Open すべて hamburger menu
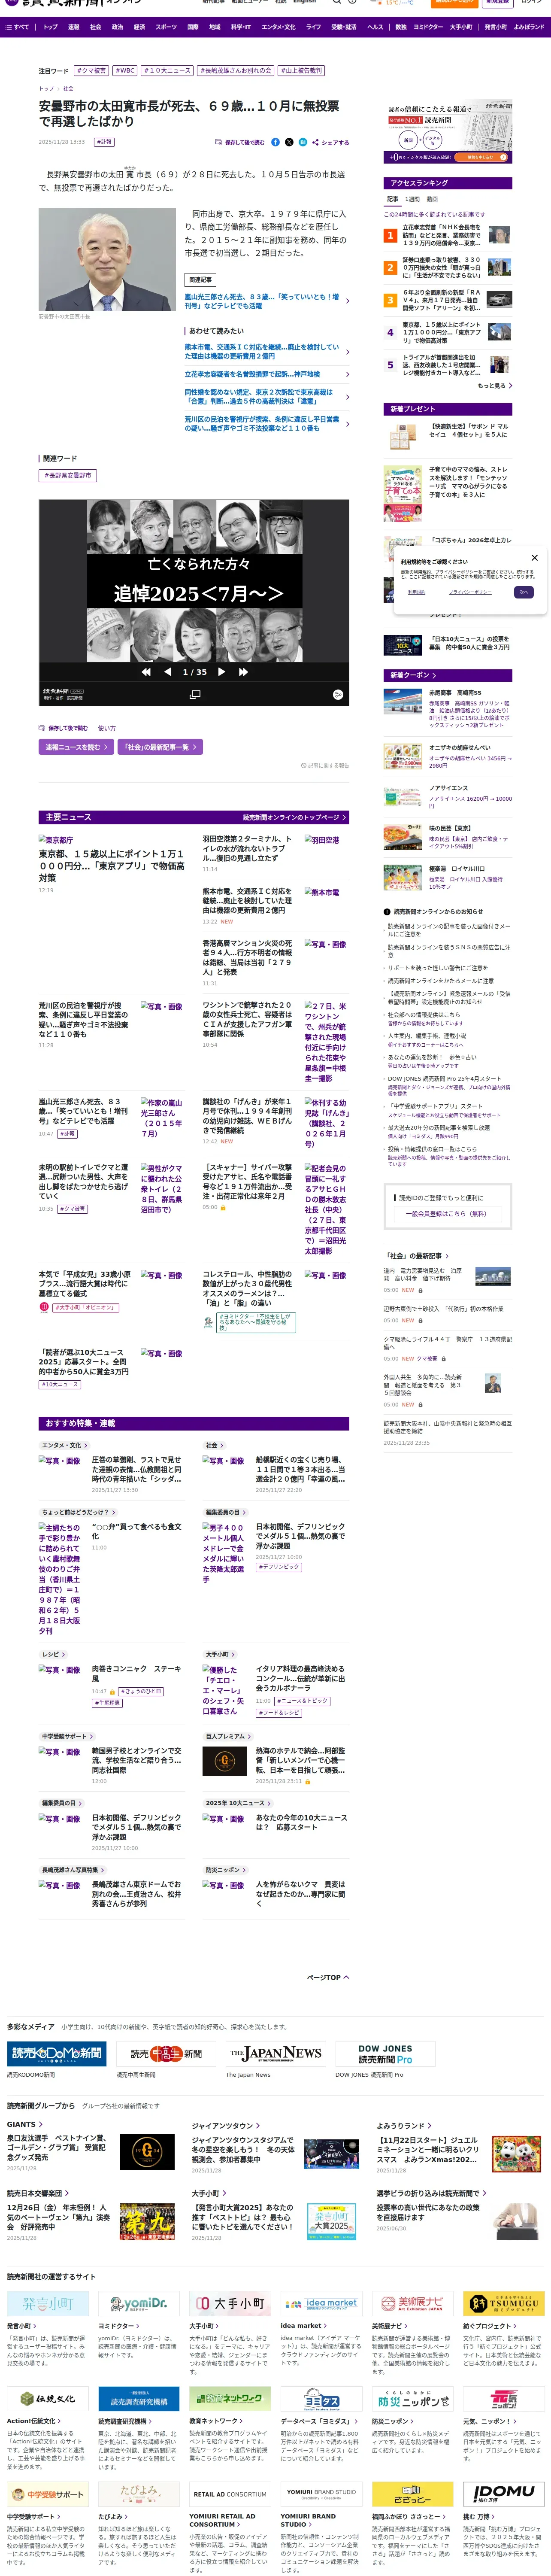551x2576 pixels. tap(17, 27)
